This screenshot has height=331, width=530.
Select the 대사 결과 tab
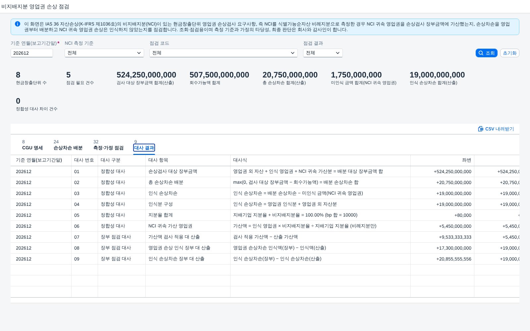(x=144, y=148)
